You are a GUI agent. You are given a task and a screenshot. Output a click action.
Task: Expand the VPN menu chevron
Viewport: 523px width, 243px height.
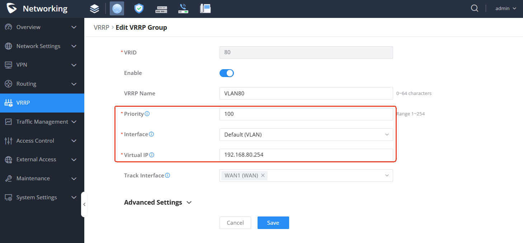pos(74,65)
